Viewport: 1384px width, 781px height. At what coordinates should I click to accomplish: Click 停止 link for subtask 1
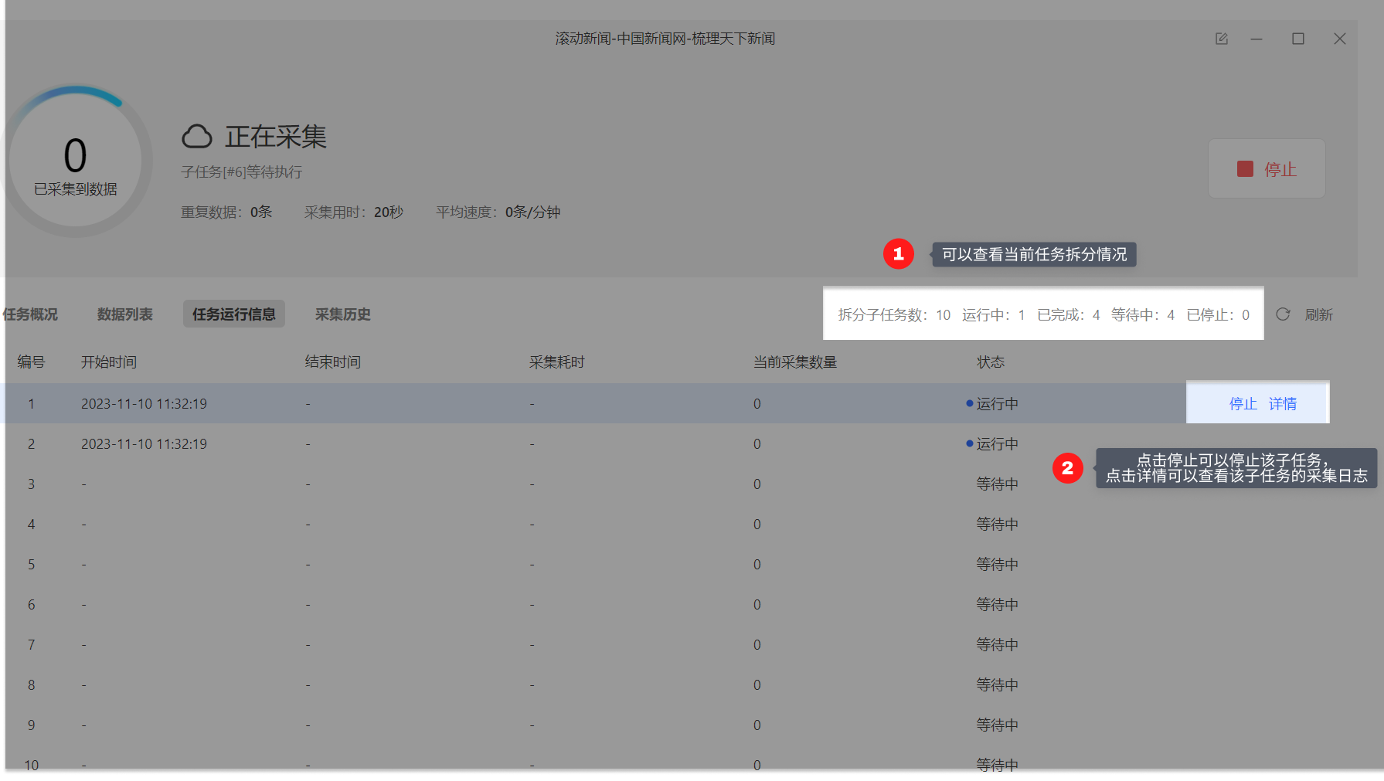(x=1243, y=404)
